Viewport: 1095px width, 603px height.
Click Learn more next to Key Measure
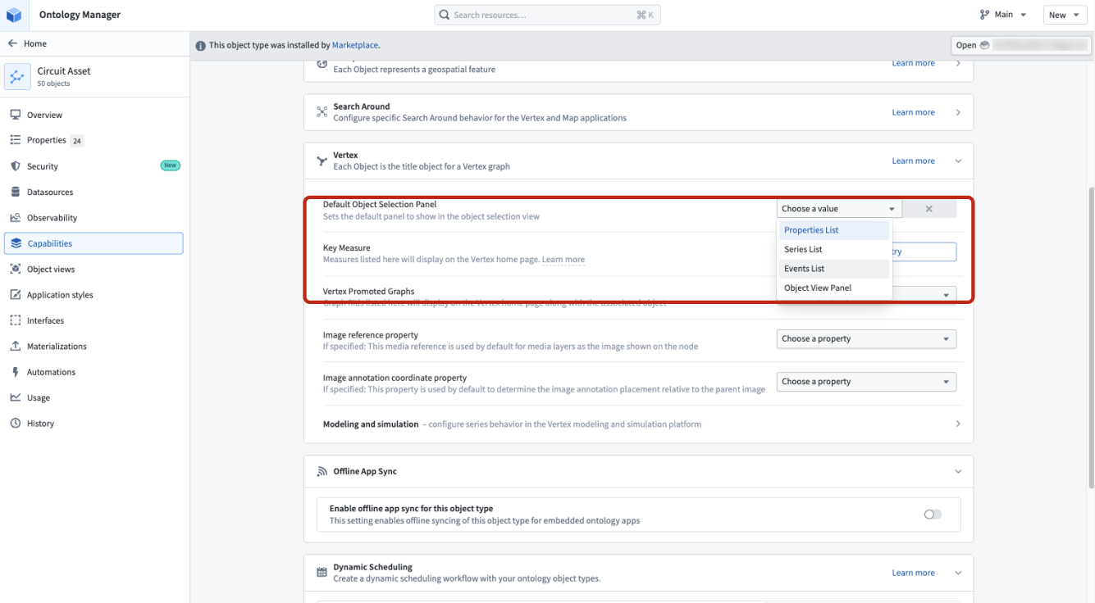[563, 260]
